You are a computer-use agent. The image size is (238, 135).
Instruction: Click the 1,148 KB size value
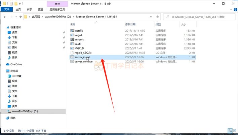(x=189, y=44)
